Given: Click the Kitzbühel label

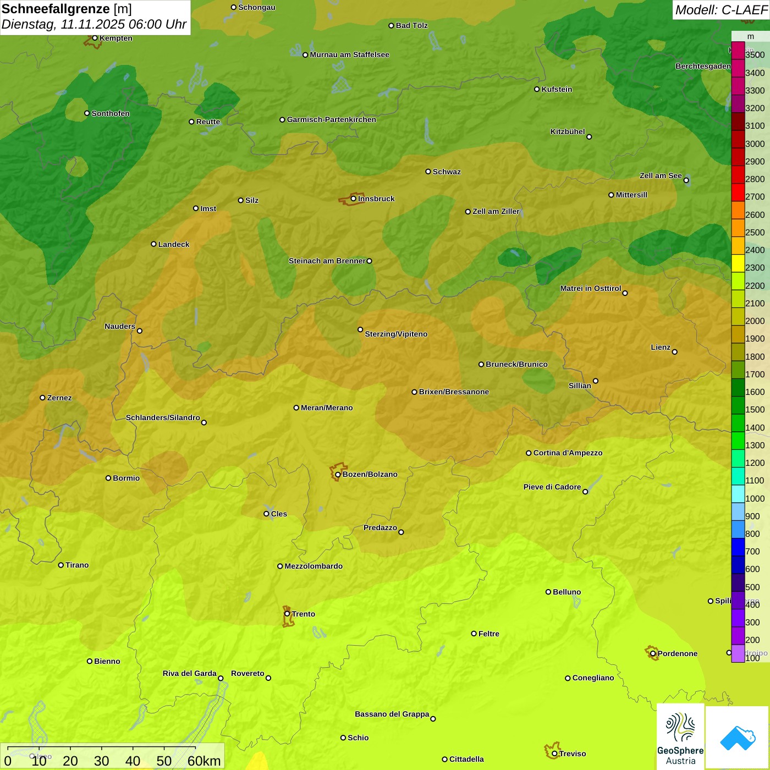Looking at the screenshot, I should (568, 131).
